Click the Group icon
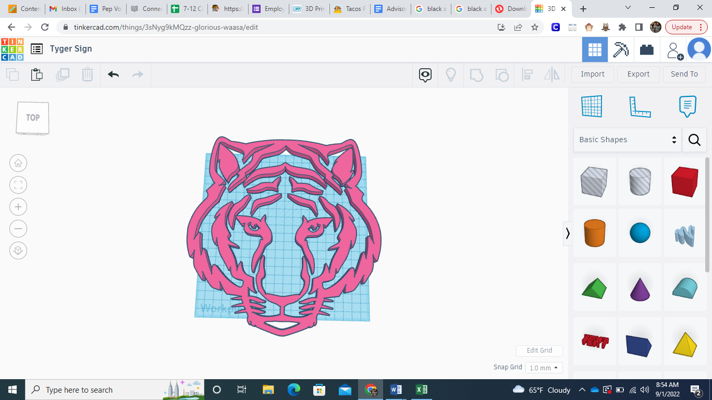 point(476,74)
